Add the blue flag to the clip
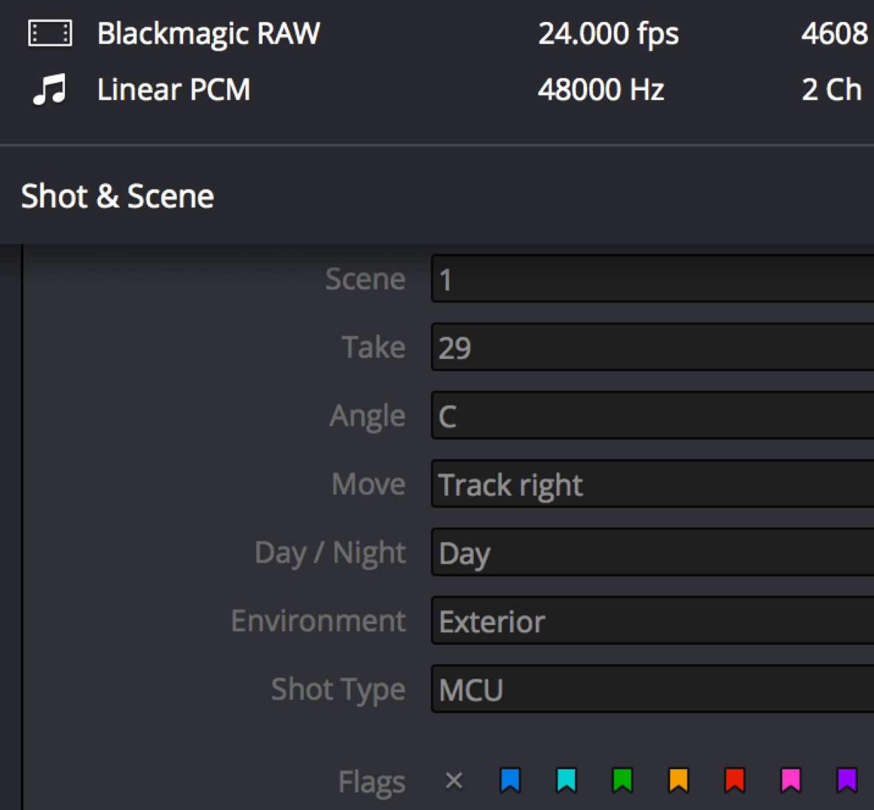Viewport: 874px width, 810px height. click(511, 780)
